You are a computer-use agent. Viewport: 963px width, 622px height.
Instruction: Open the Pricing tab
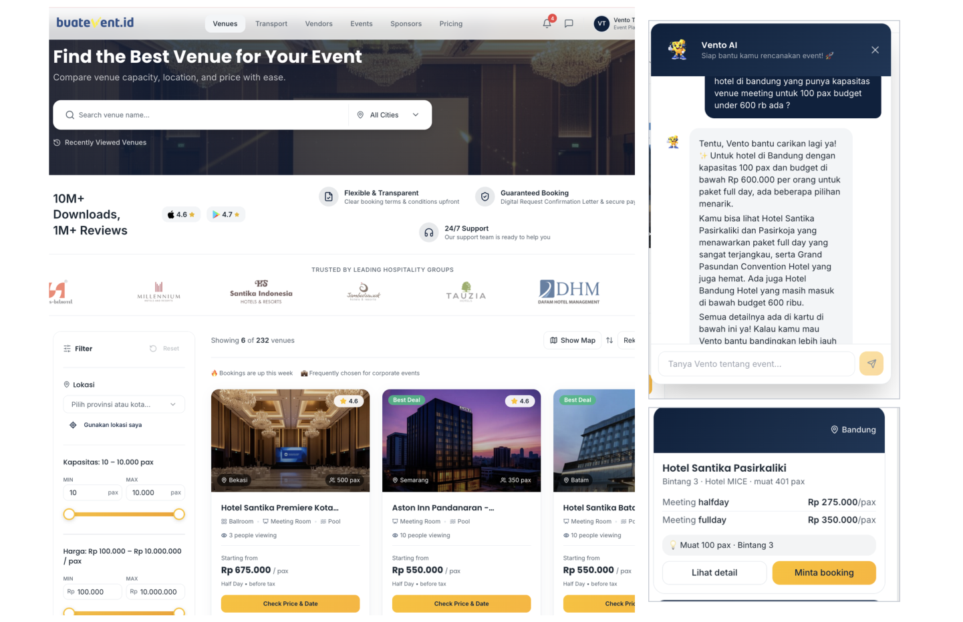coord(451,23)
